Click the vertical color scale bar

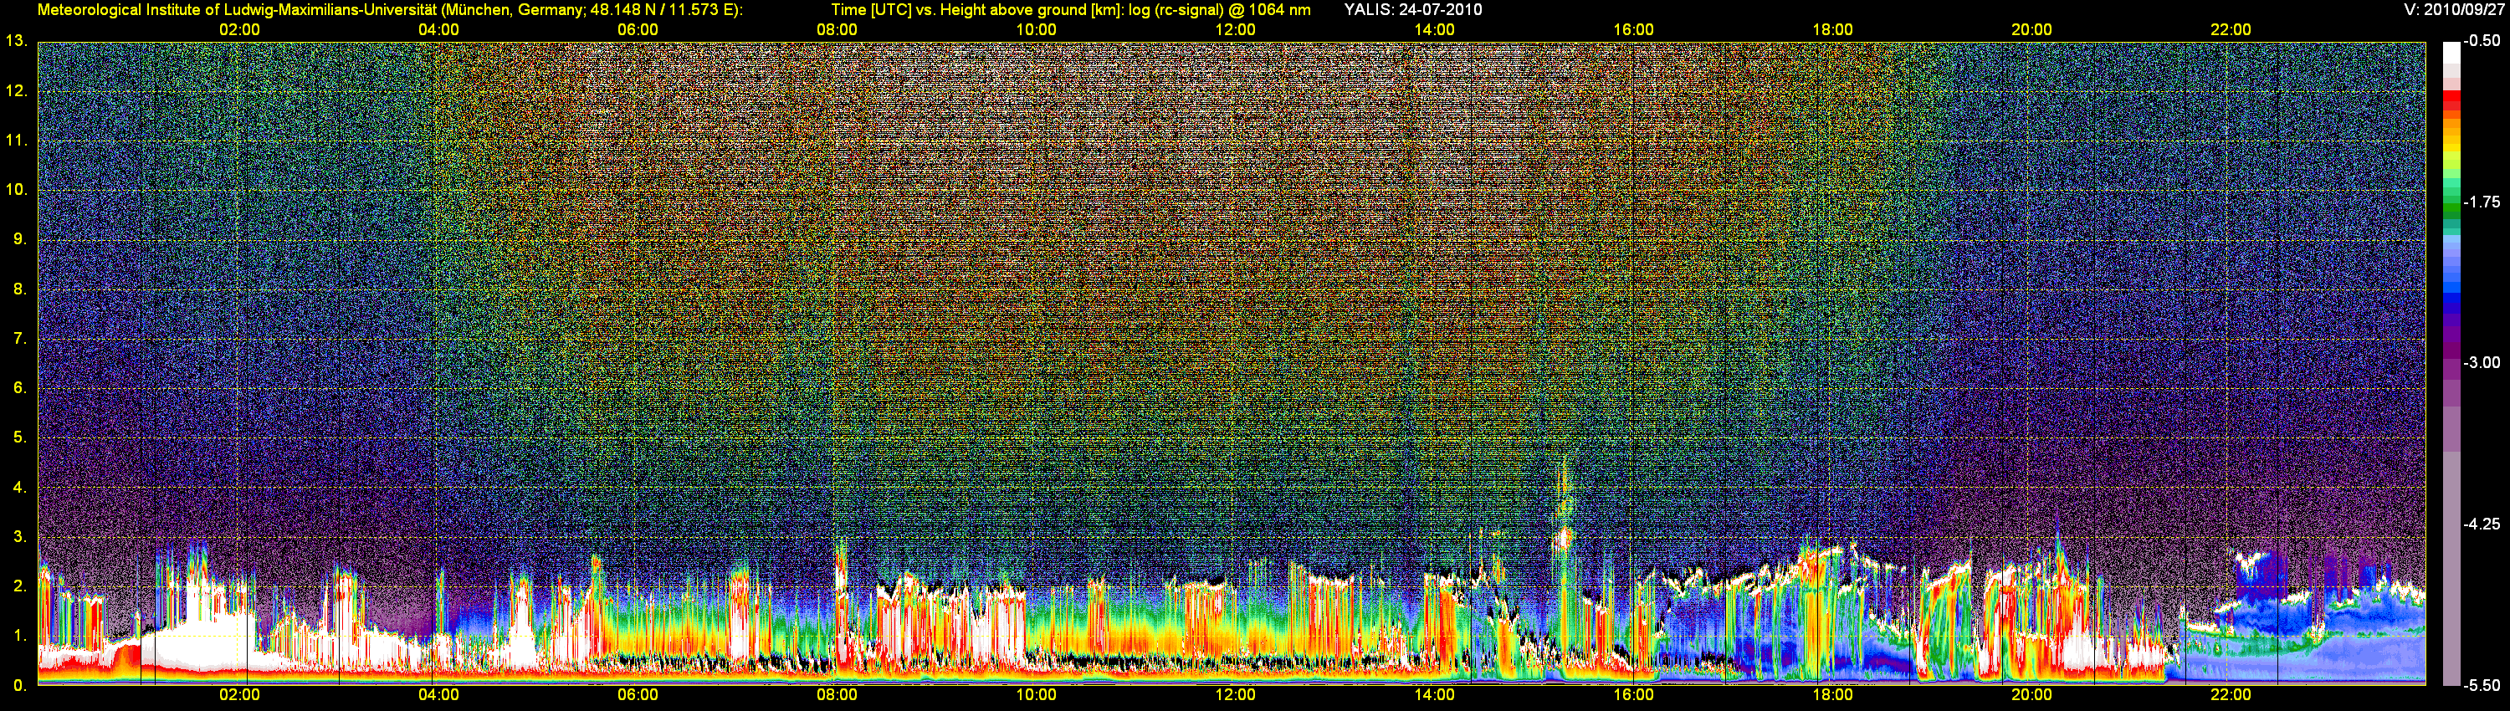(2451, 363)
